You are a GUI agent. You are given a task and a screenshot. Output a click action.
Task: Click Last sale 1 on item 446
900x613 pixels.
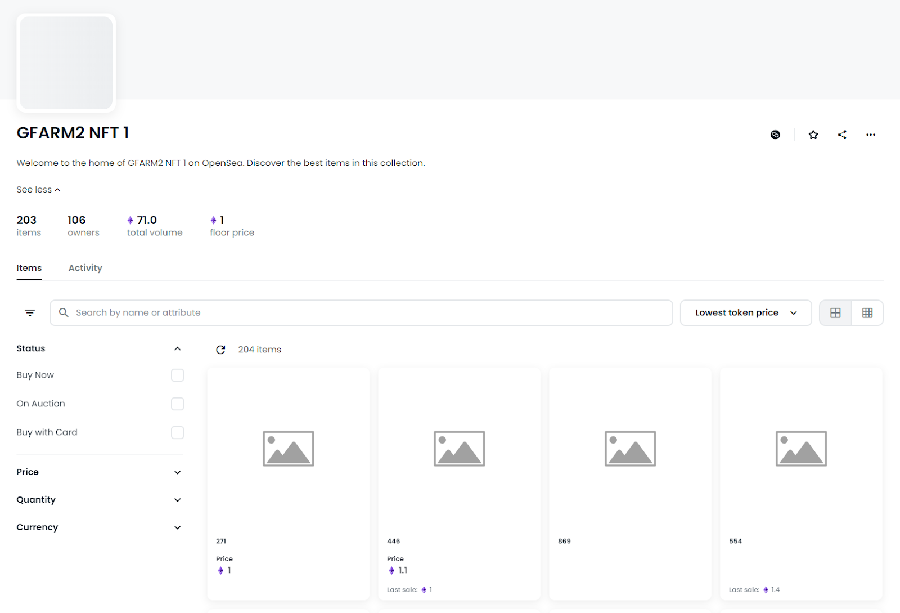point(409,590)
